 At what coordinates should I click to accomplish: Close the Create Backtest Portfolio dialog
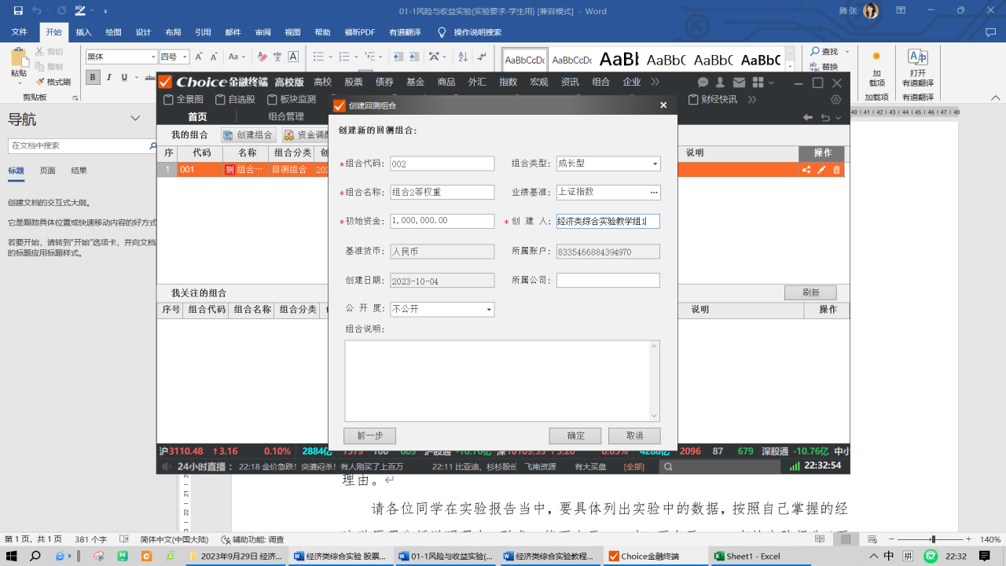click(x=663, y=105)
